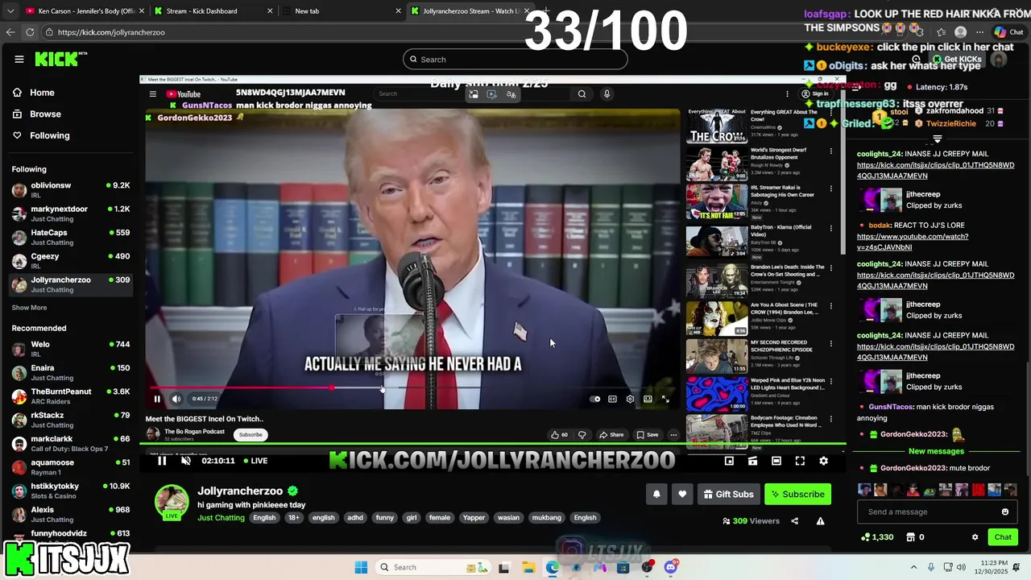This screenshot has height=580, width=1031.
Task: Unmute the Kick stream volume icon
Action: [186, 461]
